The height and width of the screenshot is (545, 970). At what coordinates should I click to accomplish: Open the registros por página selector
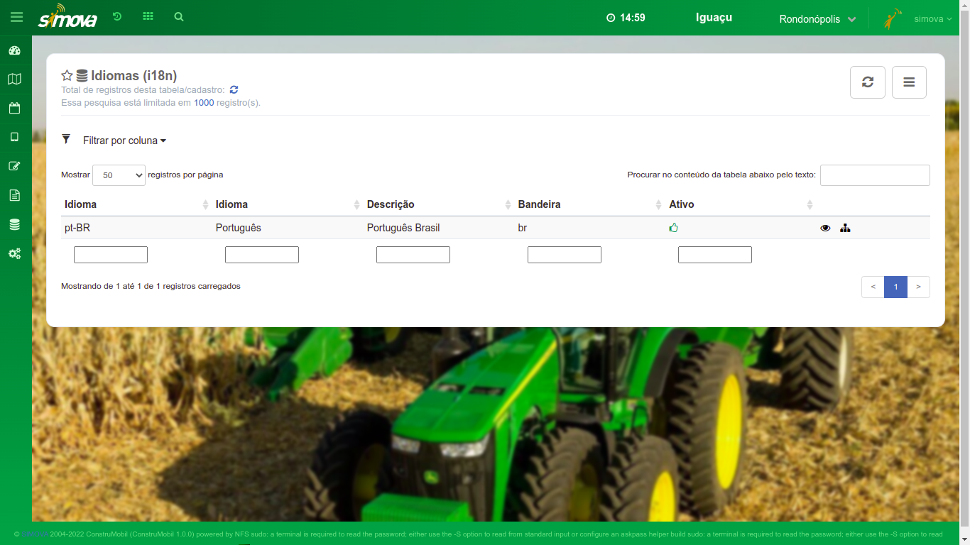click(119, 175)
